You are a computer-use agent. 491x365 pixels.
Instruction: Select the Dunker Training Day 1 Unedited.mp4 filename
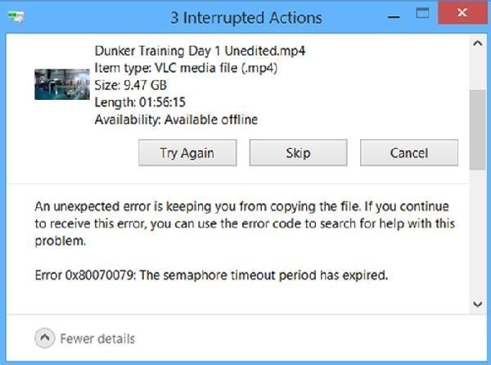coord(200,51)
